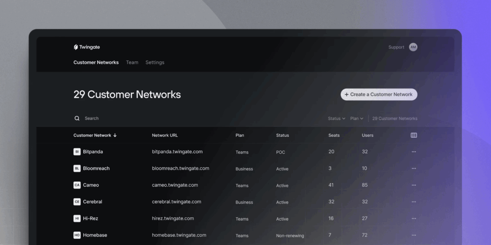Screen dimensions: 491x245
Task: Open the more options for Bloomreach
Action: tap(414, 168)
